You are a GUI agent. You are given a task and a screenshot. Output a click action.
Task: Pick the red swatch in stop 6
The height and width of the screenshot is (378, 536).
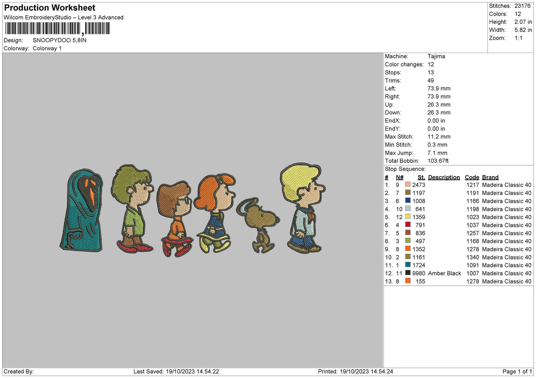tap(408, 225)
